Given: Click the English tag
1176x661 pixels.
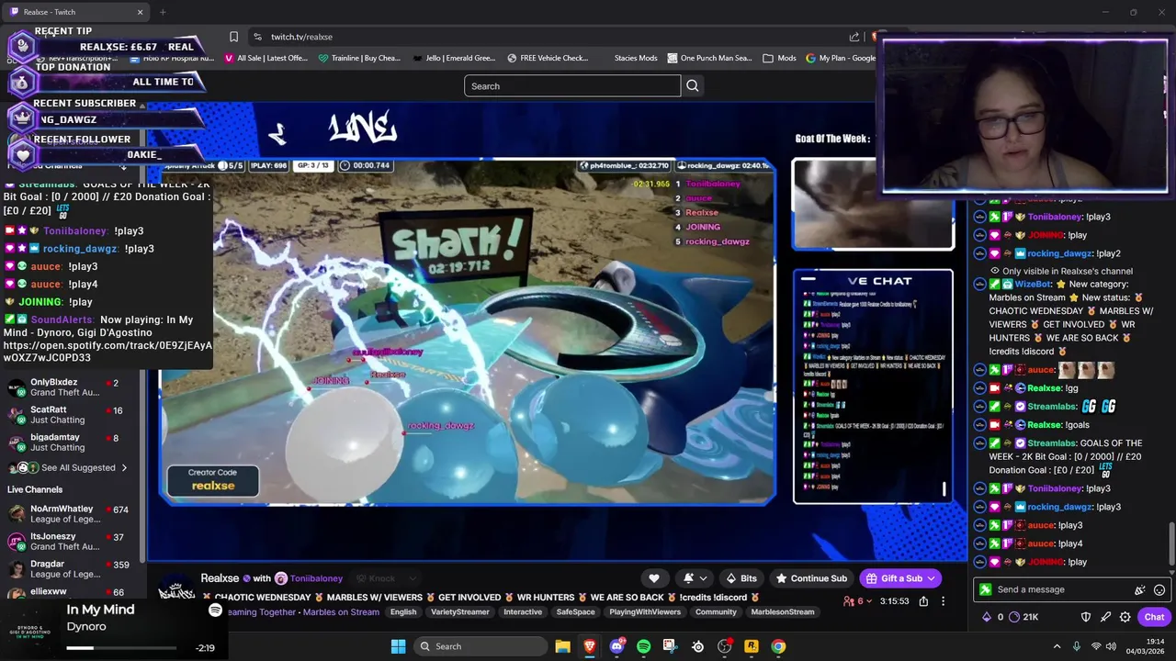Looking at the screenshot, I should click(403, 612).
